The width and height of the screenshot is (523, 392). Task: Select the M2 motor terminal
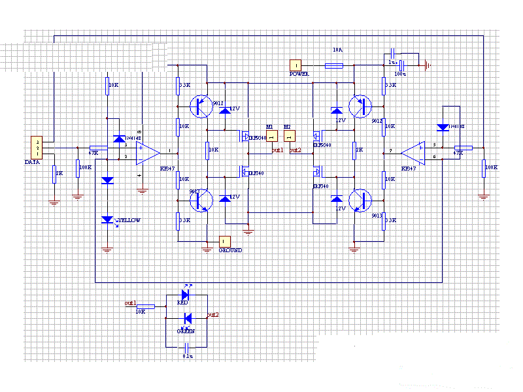pyautogui.click(x=288, y=135)
